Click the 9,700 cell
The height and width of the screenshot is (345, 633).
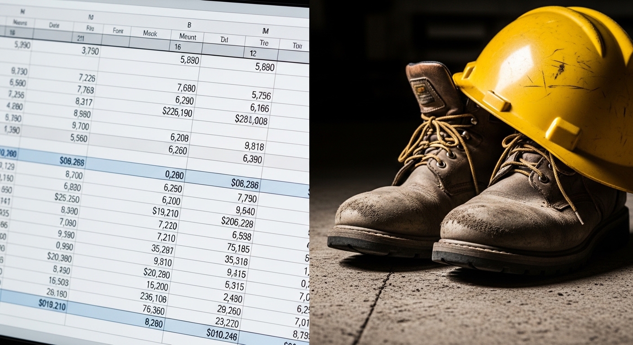point(80,126)
